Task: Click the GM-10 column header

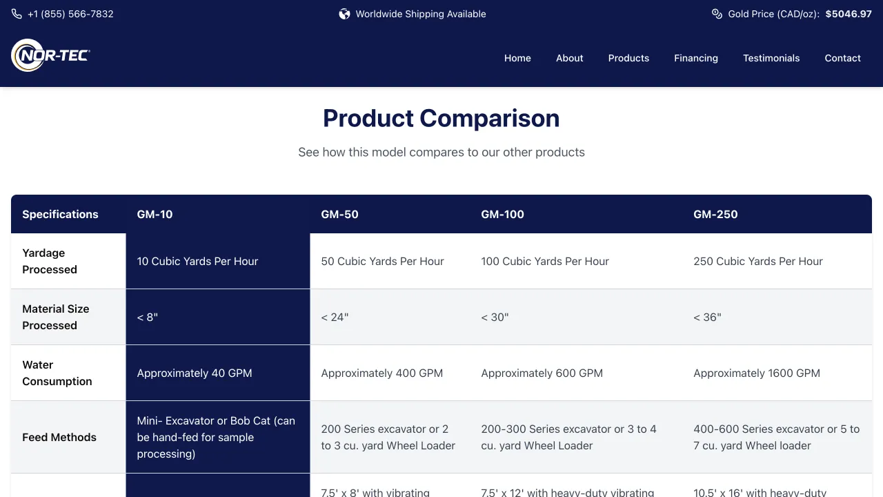Action: pos(155,214)
